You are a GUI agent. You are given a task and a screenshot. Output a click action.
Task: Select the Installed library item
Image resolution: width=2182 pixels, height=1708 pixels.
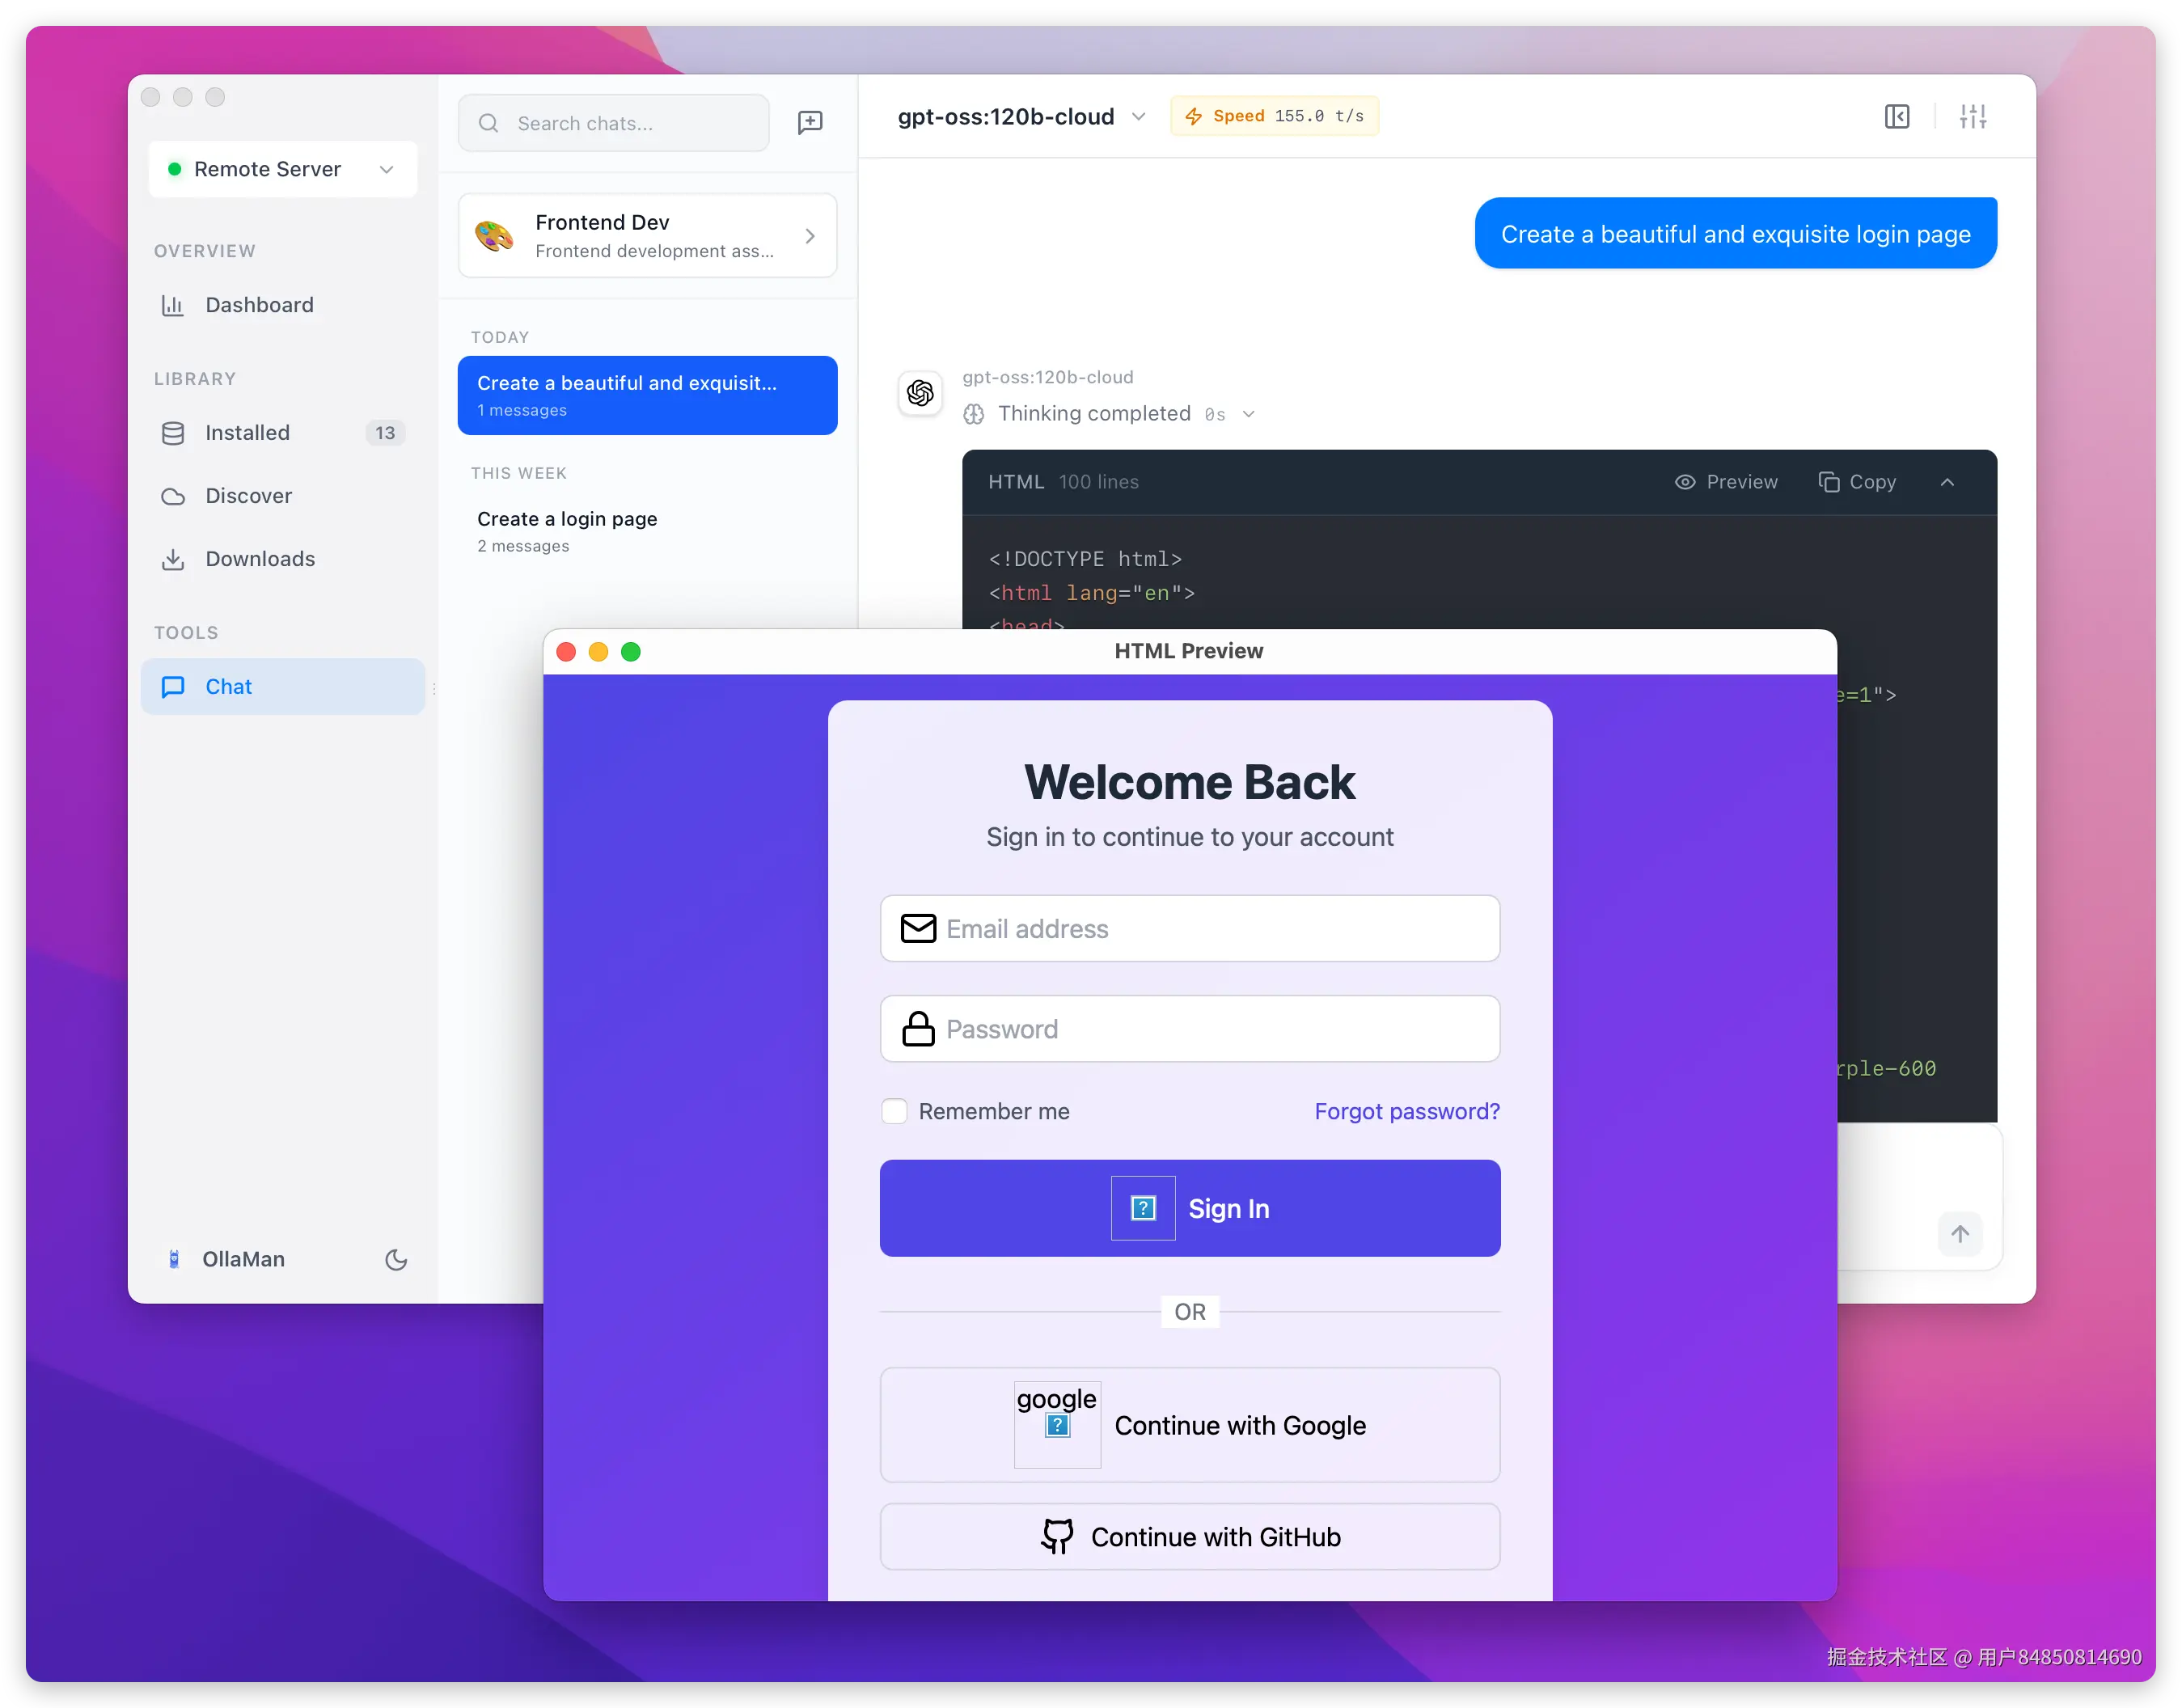coord(247,433)
